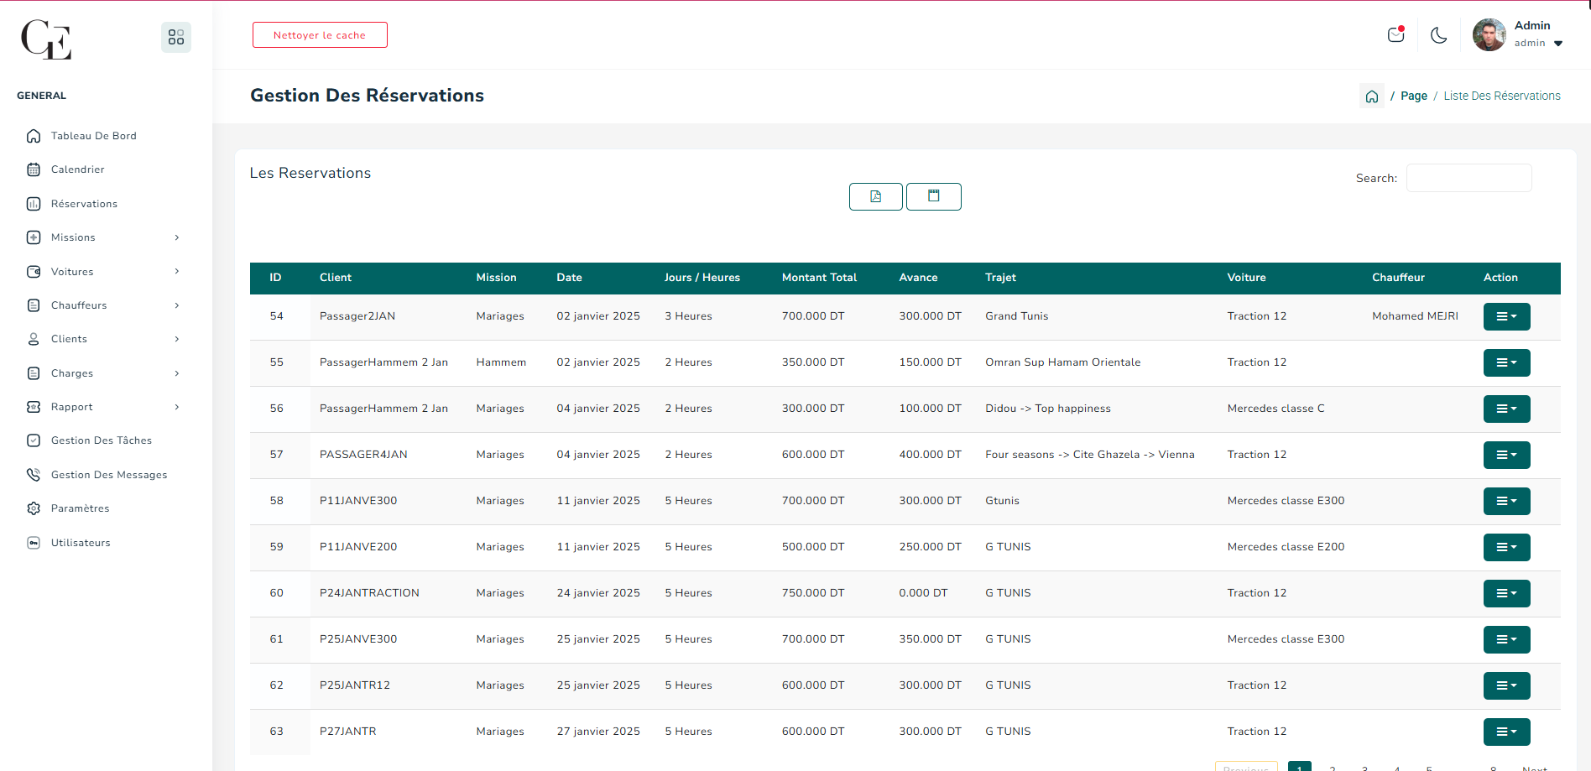Image resolution: width=1591 pixels, height=771 pixels.
Task: Toggle dark mode with moon icon
Action: (x=1438, y=35)
